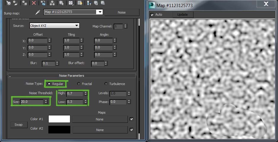Adjust the Blur spinner arrows

[x=57, y=63]
